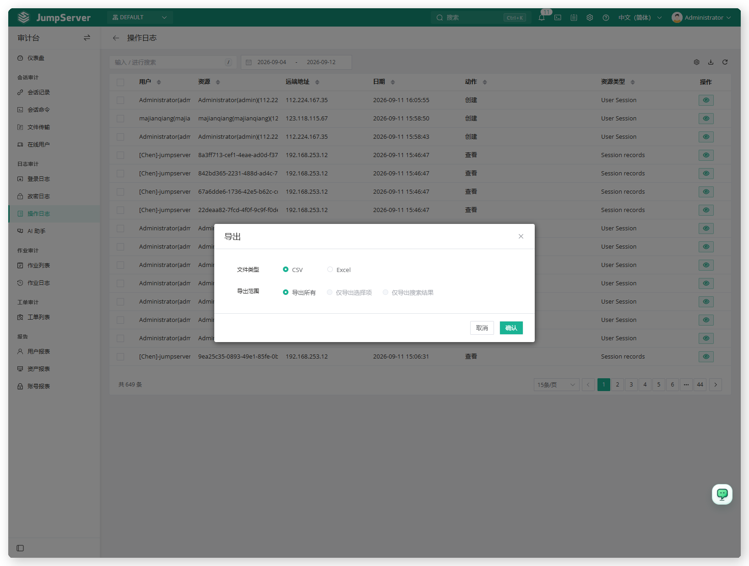Viewport: 749px width, 566px height.
Task: Open the DEFAULT organization dropdown
Action: pos(140,17)
